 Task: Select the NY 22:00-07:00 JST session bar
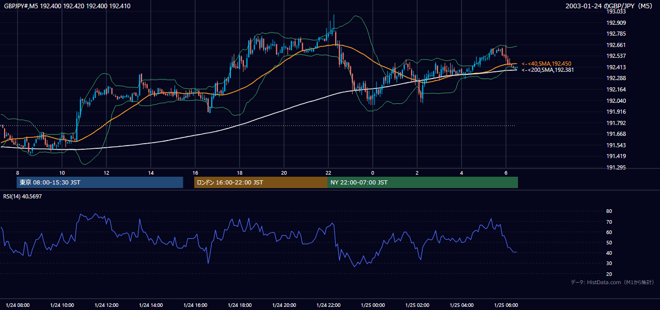(422, 182)
